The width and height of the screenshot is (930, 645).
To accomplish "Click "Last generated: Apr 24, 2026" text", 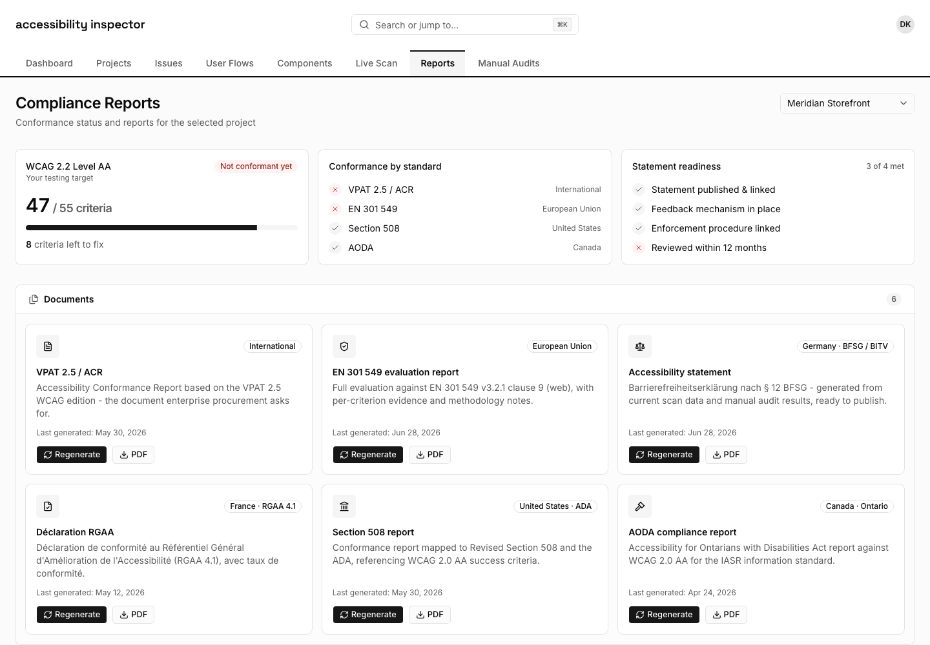I will pyautogui.click(x=682, y=593).
